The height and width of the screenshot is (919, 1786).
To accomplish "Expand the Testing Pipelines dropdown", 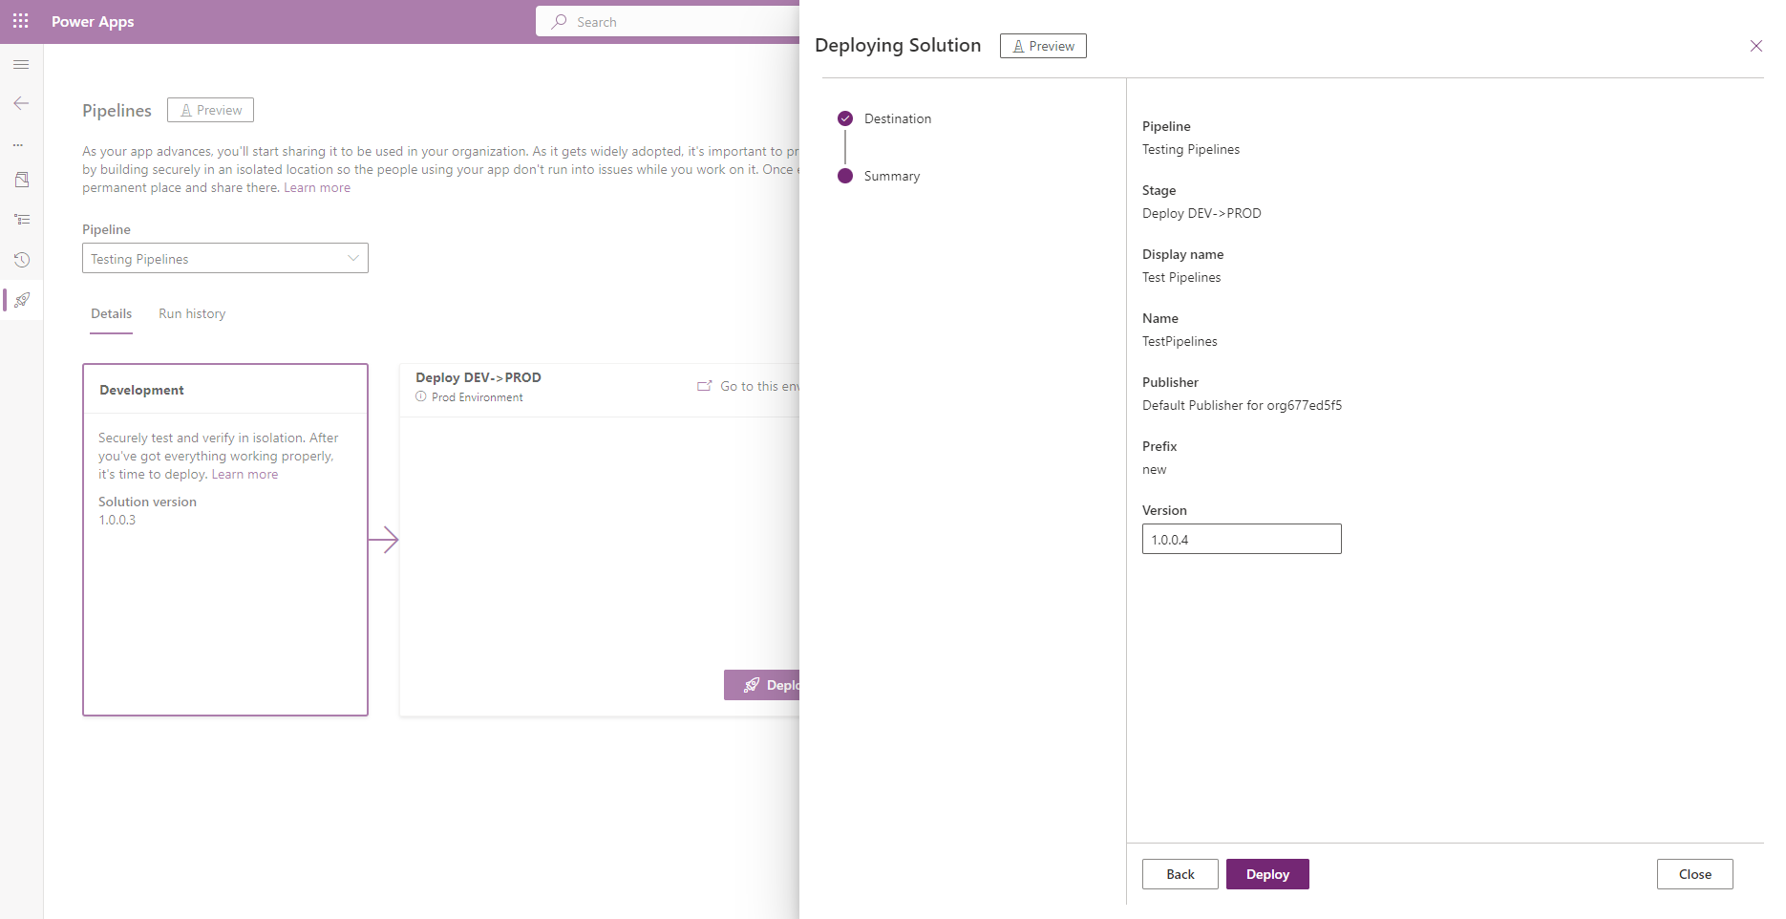I will pos(225,258).
